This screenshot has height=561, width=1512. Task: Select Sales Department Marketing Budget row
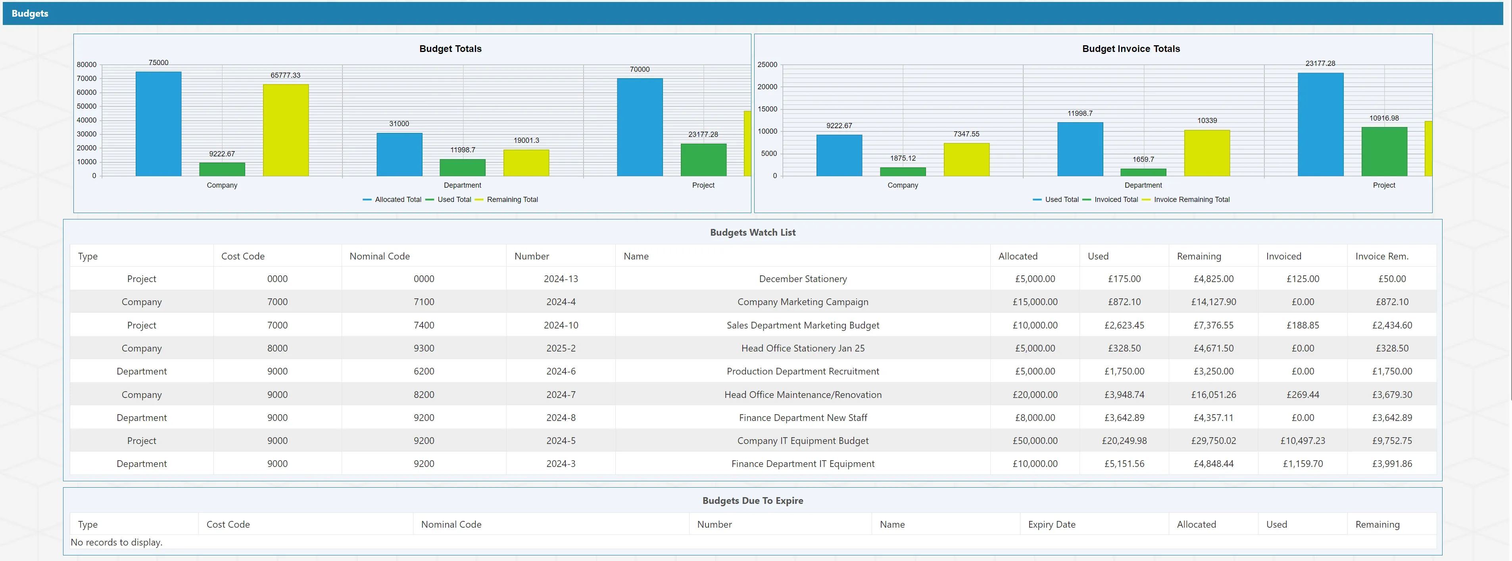coord(753,325)
